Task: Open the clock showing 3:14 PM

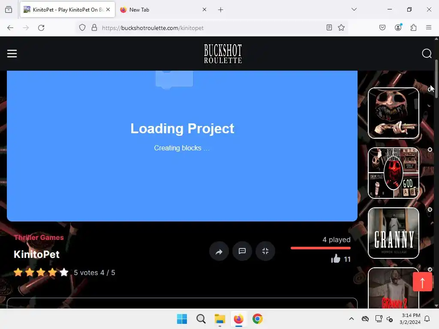Action: (x=410, y=319)
